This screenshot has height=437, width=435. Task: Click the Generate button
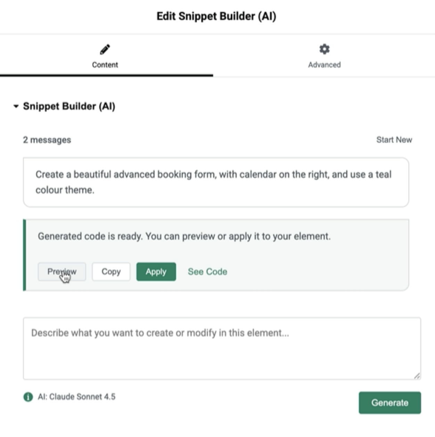(x=389, y=403)
